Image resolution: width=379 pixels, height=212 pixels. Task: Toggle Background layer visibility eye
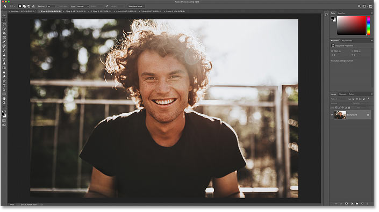click(332, 115)
